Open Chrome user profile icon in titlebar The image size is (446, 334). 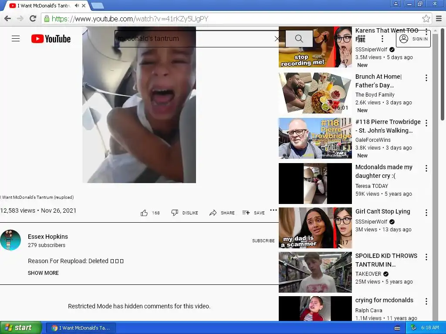[x=395, y=3]
